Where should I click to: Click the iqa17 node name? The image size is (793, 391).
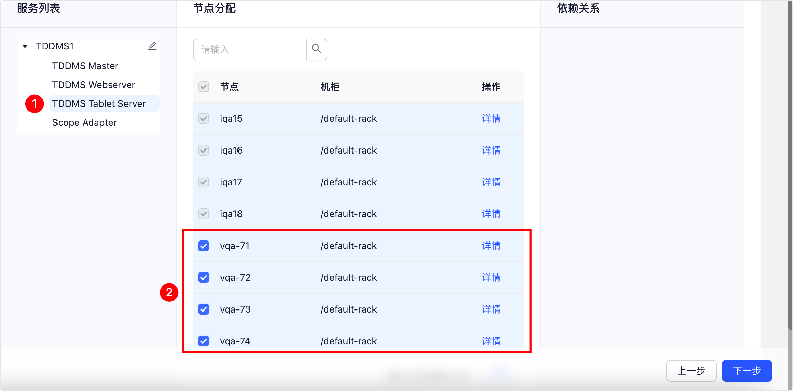[x=231, y=182]
